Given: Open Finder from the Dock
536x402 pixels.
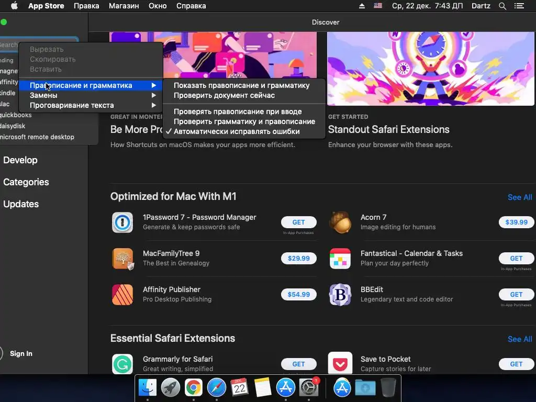Looking at the screenshot, I should point(148,388).
